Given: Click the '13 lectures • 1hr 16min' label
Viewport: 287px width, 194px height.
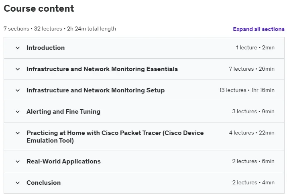Looking at the screenshot, I should point(246,90).
